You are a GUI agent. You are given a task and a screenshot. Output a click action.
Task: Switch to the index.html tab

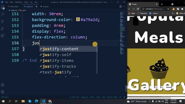13,7
